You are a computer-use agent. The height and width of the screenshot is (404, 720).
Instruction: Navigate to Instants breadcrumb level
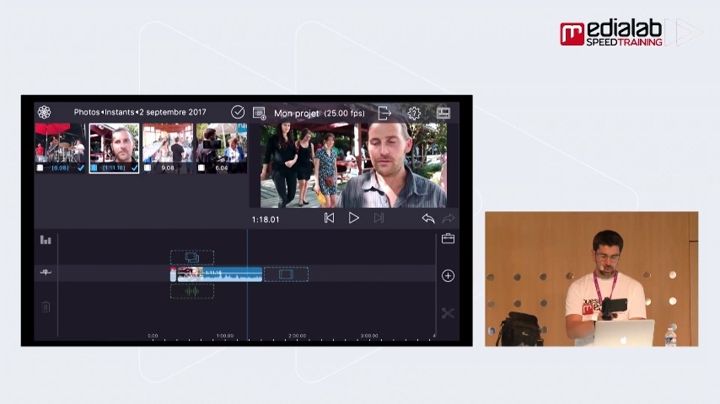119,113
